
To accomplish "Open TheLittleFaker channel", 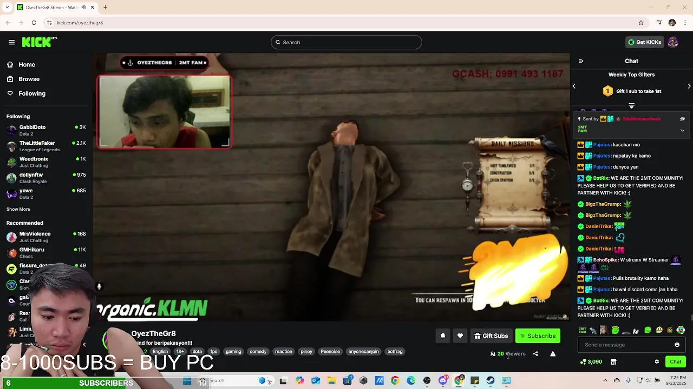I will (x=46, y=146).
